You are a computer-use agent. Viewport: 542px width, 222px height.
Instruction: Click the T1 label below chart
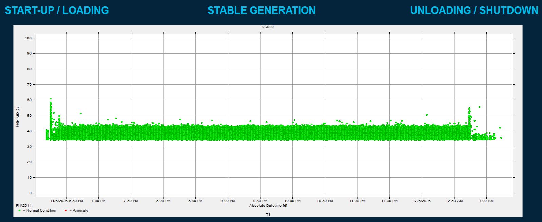(268, 215)
